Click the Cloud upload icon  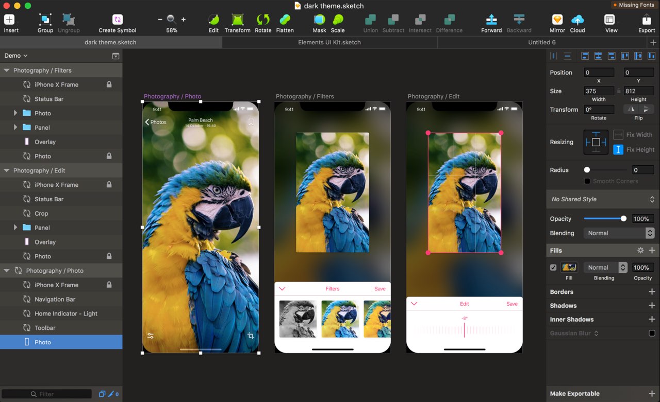577,20
